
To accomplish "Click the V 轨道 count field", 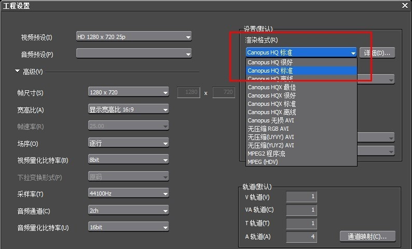I will tap(301, 197).
